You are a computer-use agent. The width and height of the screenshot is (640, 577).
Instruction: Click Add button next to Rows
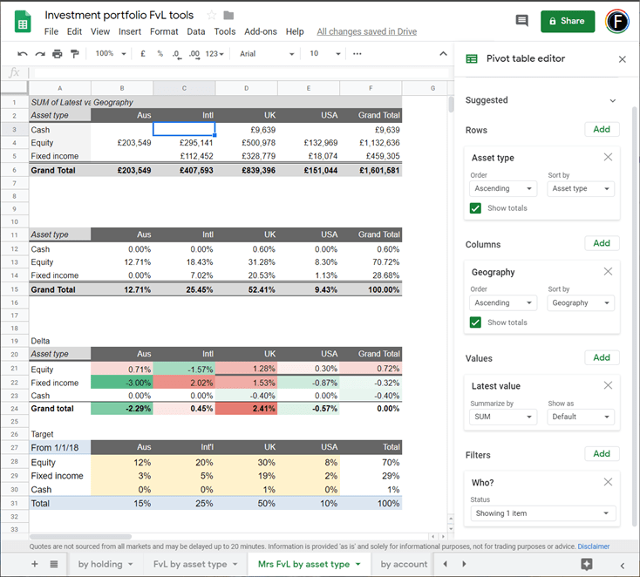(x=602, y=129)
